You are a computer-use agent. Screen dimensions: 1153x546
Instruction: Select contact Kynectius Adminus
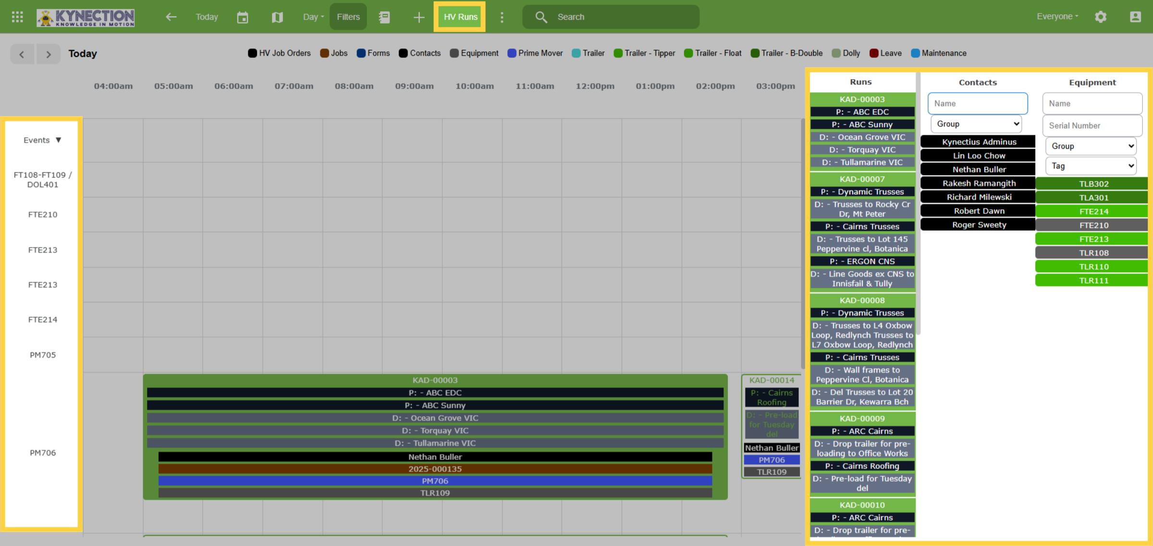click(x=979, y=142)
